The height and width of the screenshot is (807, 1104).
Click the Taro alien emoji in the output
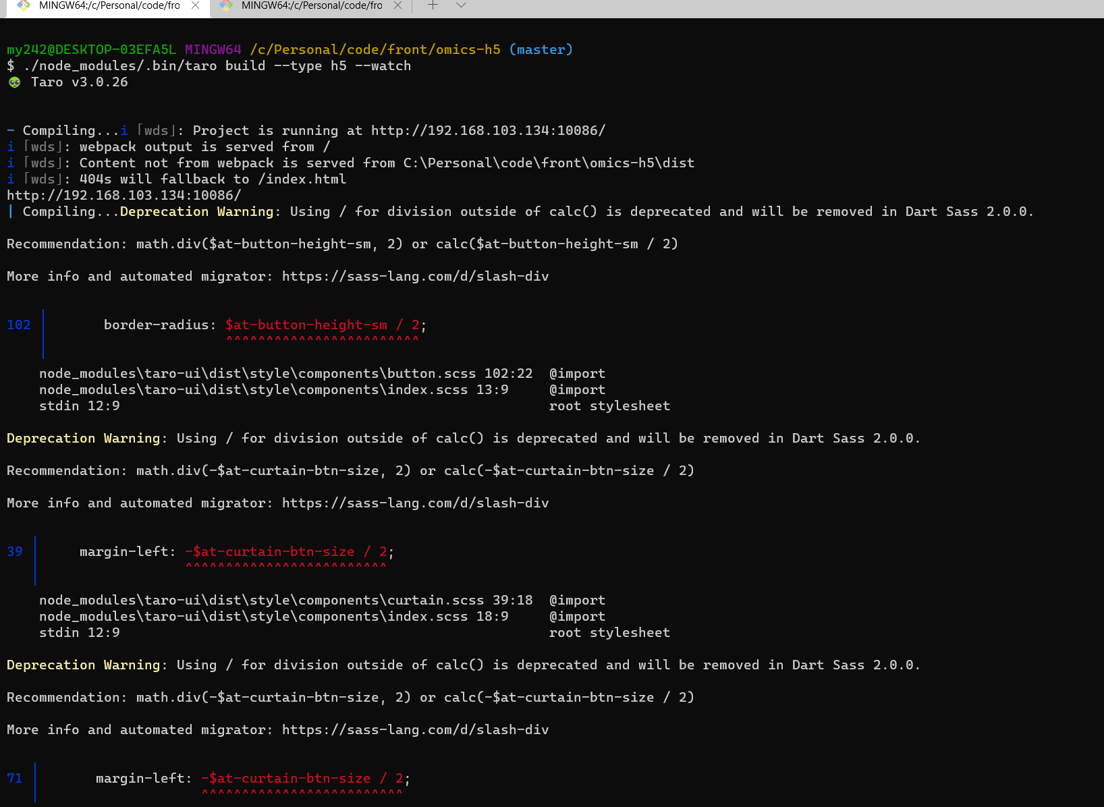pos(13,82)
